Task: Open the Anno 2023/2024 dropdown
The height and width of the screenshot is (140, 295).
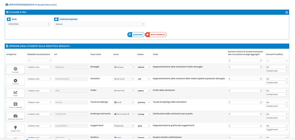Action: click(x=29, y=24)
